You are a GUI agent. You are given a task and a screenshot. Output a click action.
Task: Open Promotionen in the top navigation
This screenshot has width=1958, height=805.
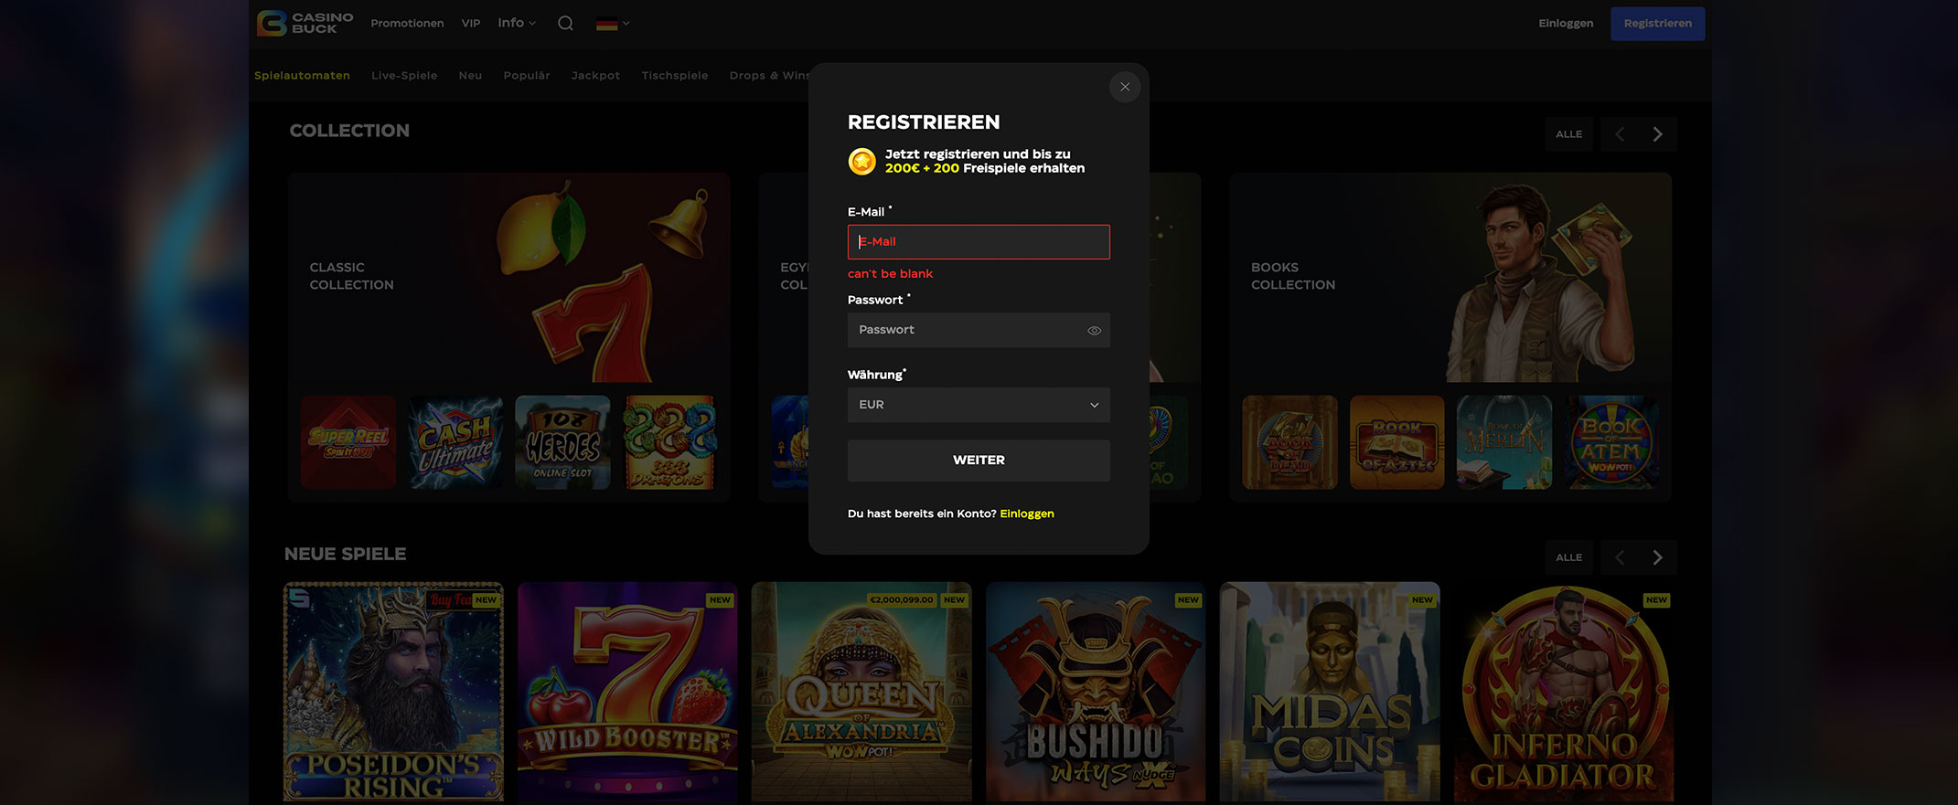click(407, 23)
